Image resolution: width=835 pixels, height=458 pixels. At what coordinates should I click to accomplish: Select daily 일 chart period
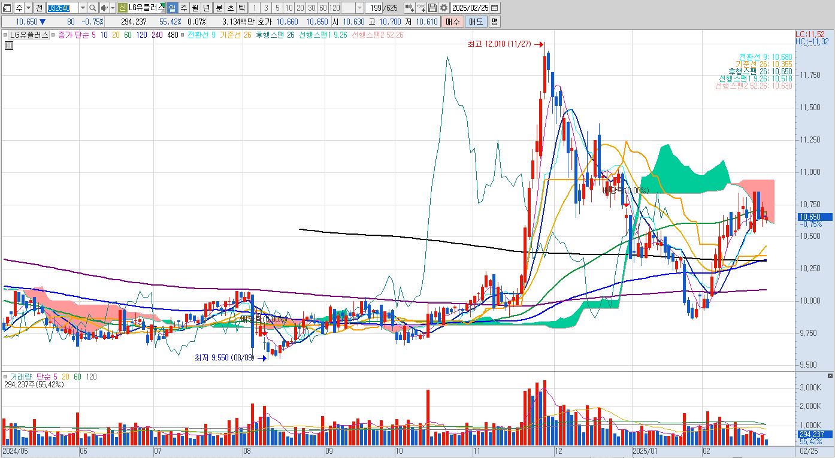(x=172, y=8)
